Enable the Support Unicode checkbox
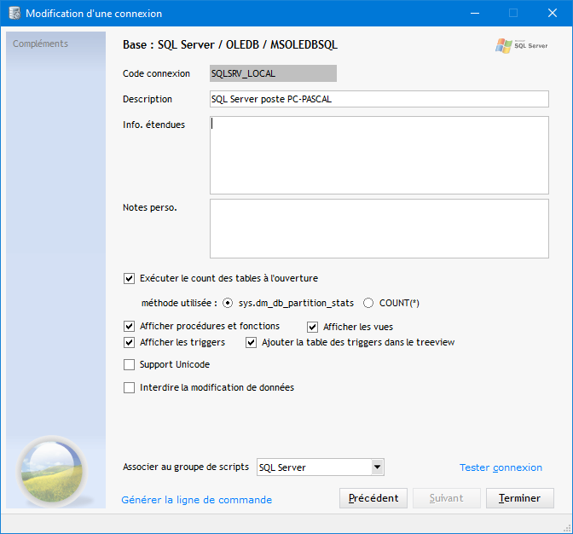 (129, 365)
